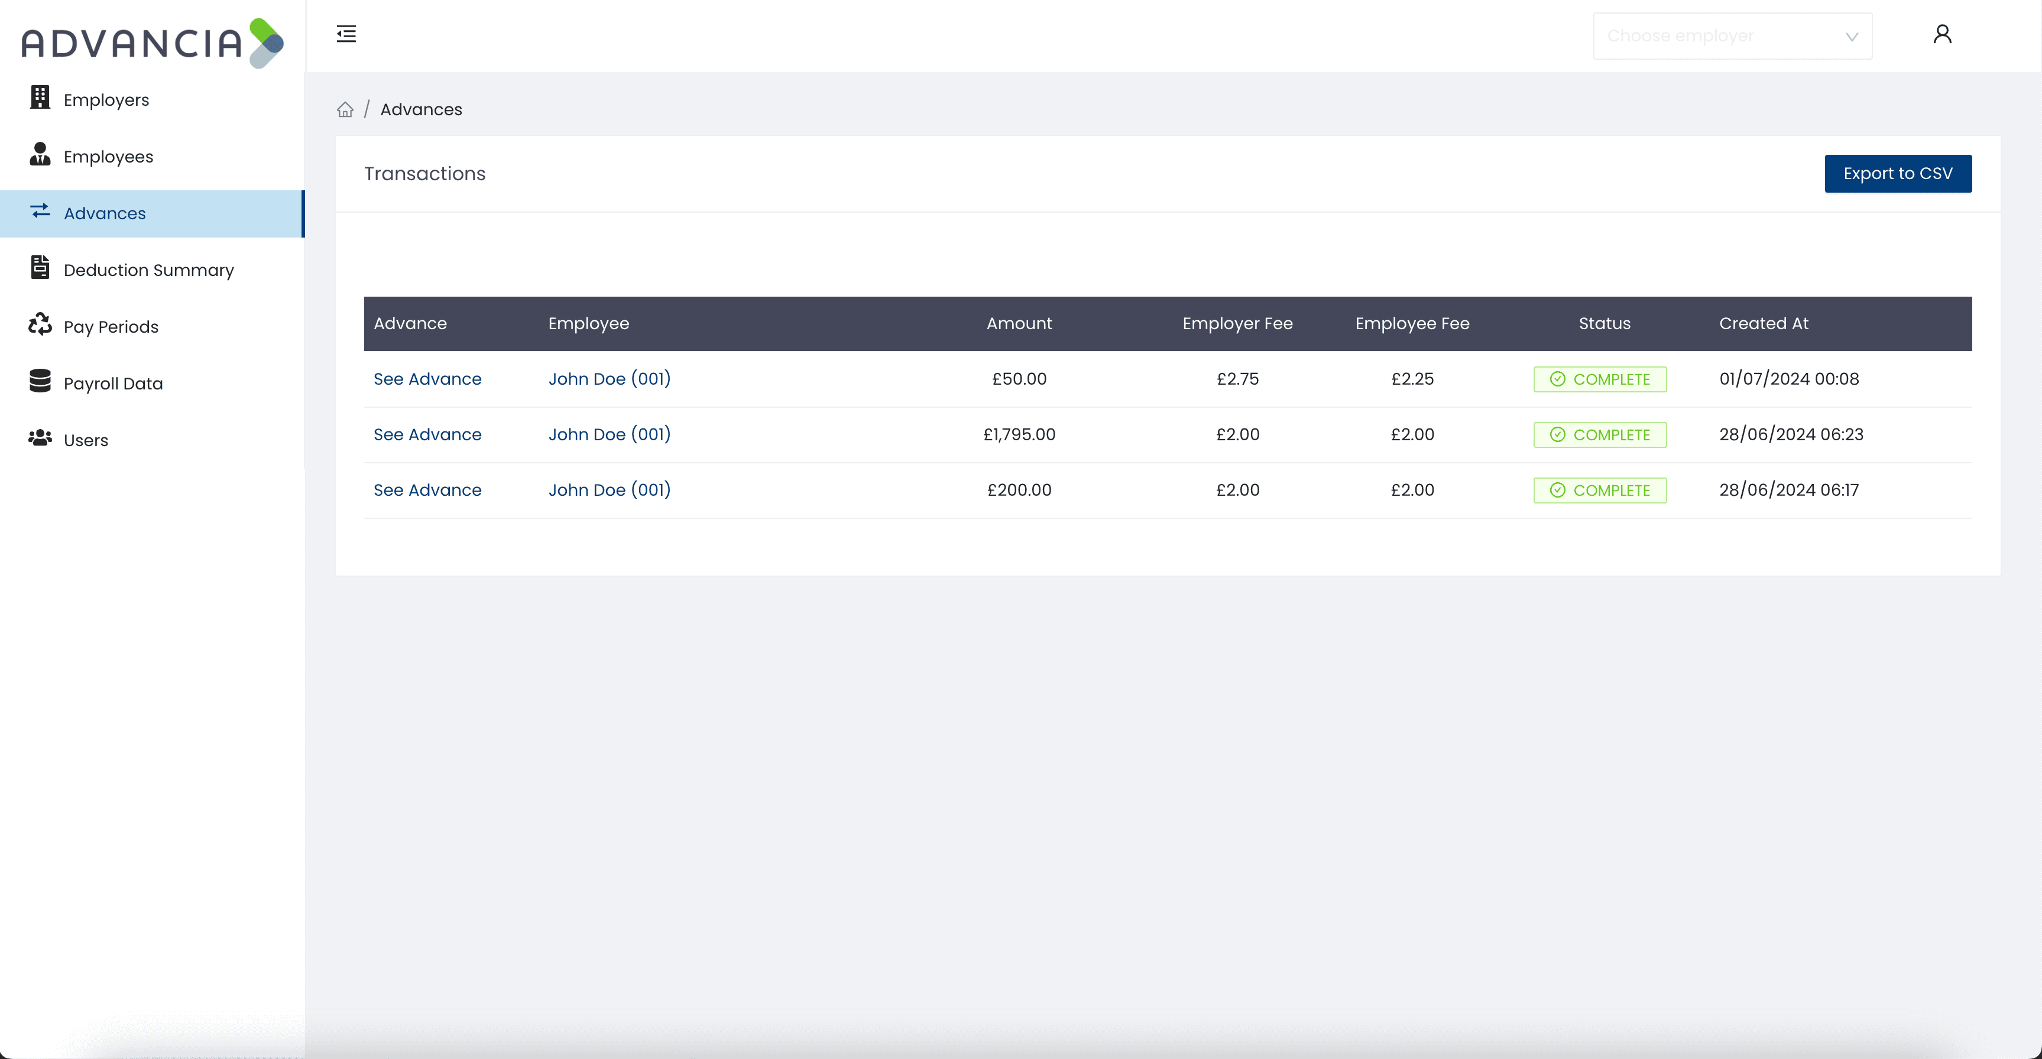This screenshot has height=1059, width=2042.
Task: Click the Employers building icon
Action: (40, 97)
